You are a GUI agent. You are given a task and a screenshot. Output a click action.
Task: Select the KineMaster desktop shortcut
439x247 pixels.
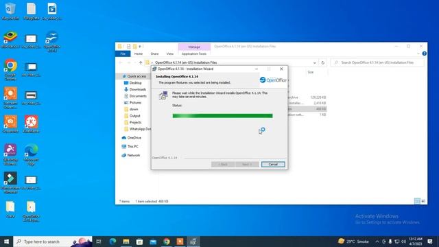(31, 124)
